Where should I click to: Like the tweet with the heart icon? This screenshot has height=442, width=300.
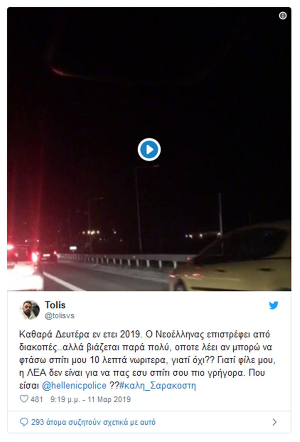click(24, 399)
